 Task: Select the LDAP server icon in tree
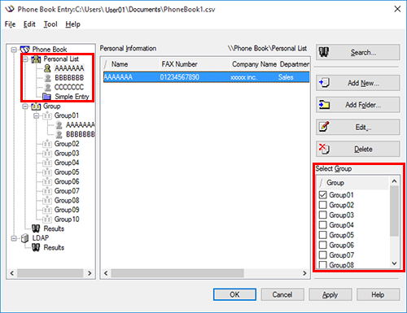pos(25,238)
